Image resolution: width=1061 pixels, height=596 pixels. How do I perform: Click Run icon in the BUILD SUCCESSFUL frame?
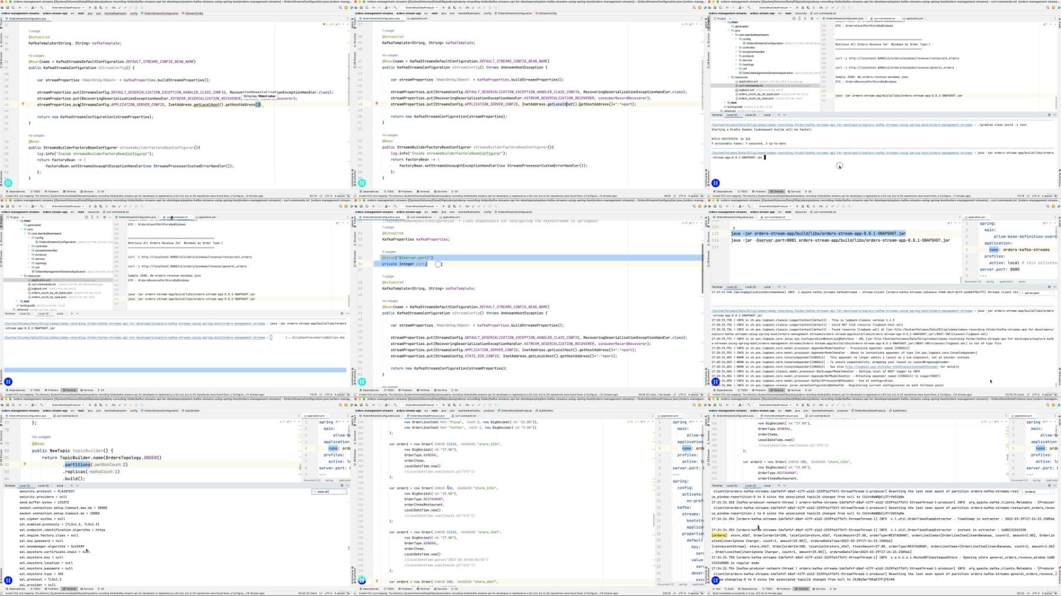click(797, 8)
